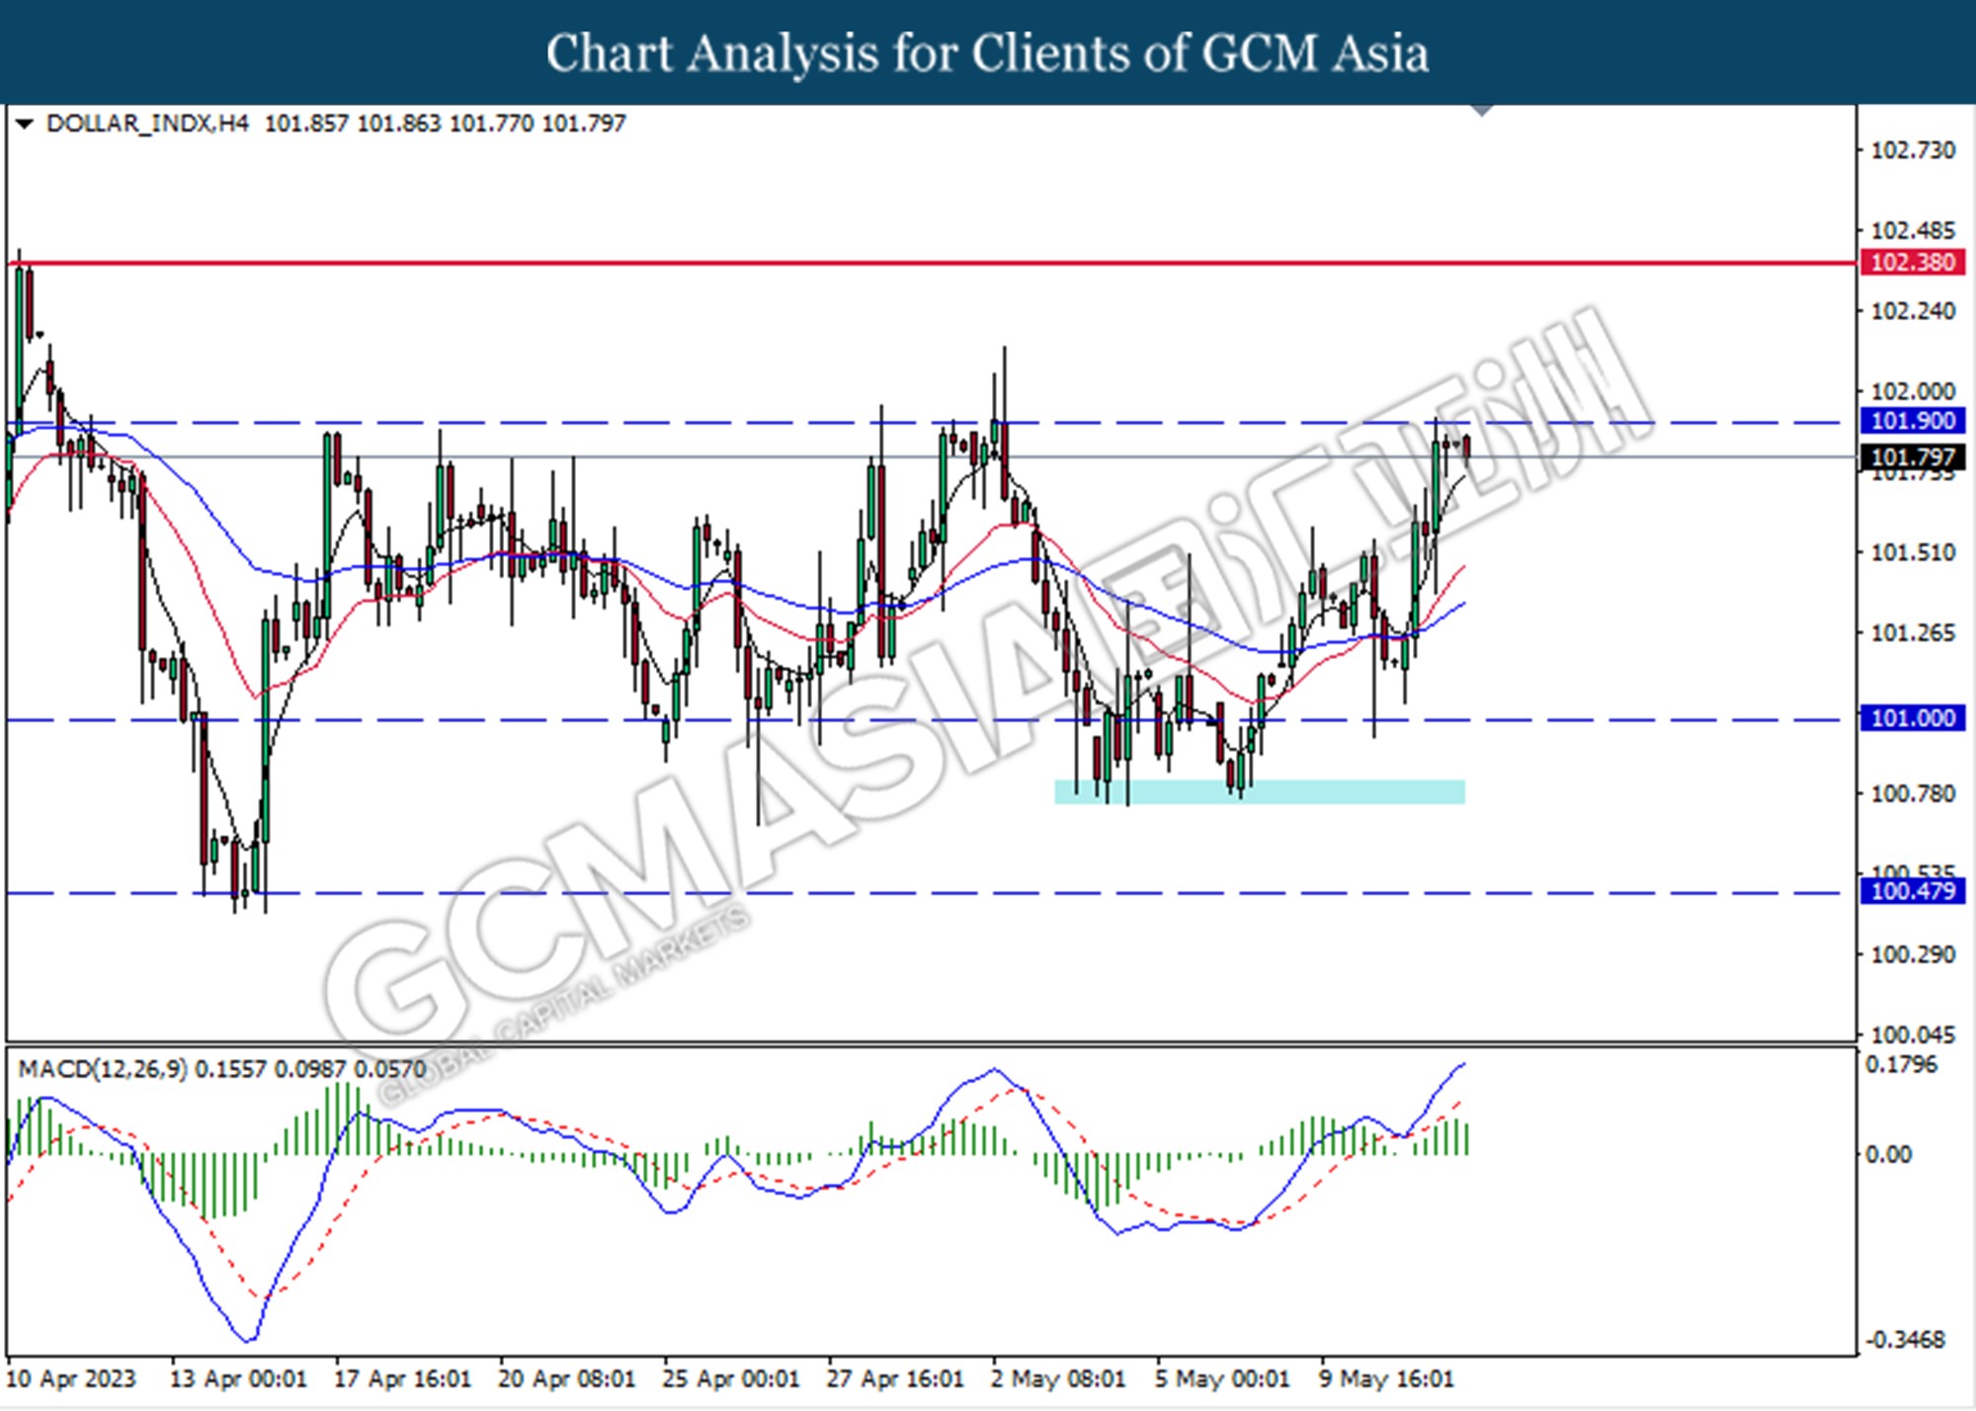
Task: Open the chart dropdown arrow beside DOLLAR_INDX
Action: [x=25, y=124]
